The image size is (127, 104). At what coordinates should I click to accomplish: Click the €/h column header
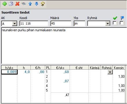click(38, 68)
